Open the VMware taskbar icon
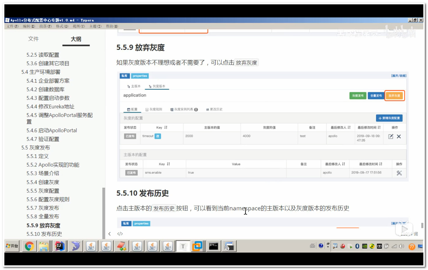 click(197, 246)
